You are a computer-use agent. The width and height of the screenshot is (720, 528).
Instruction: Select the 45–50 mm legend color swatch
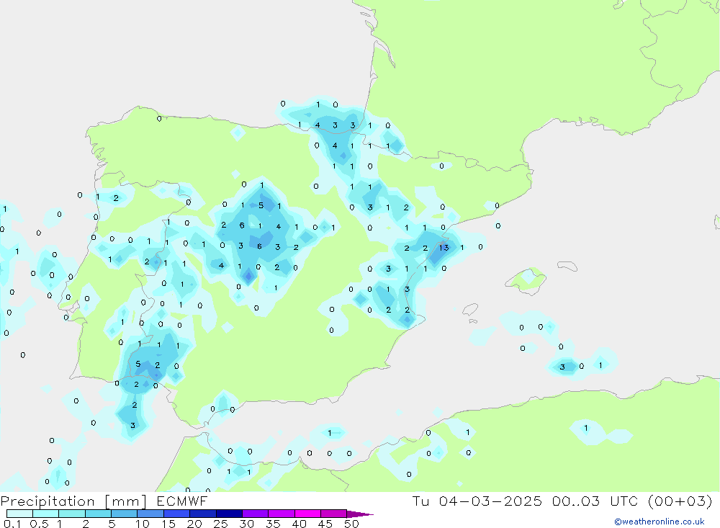[333, 514]
